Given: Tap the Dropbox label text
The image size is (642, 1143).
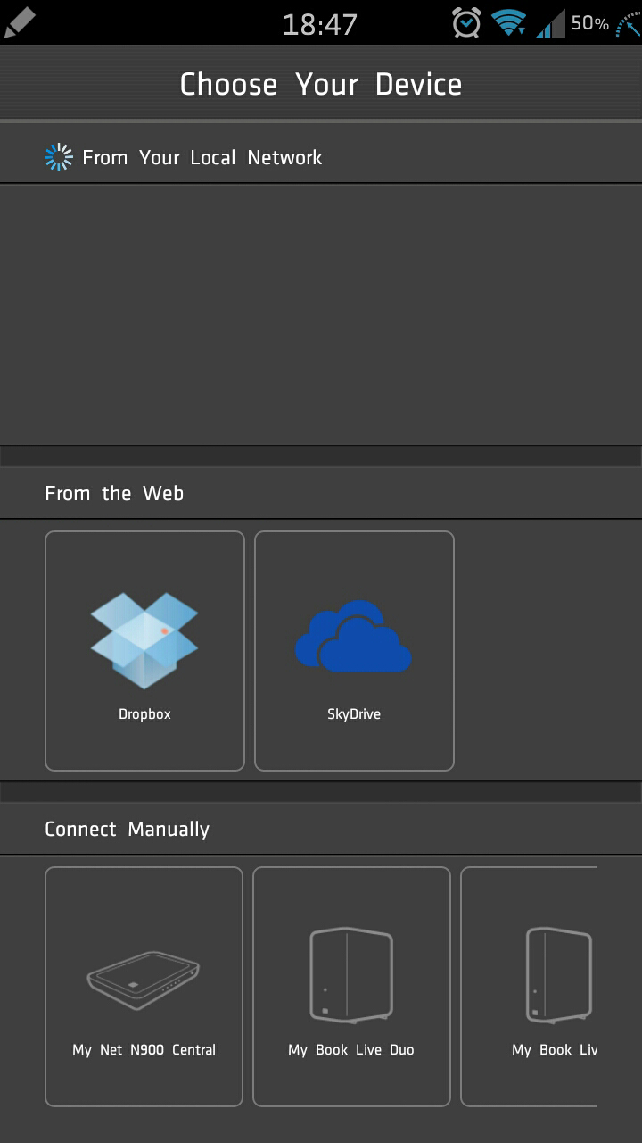Looking at the screenshot, I should (x=144, y=714).
